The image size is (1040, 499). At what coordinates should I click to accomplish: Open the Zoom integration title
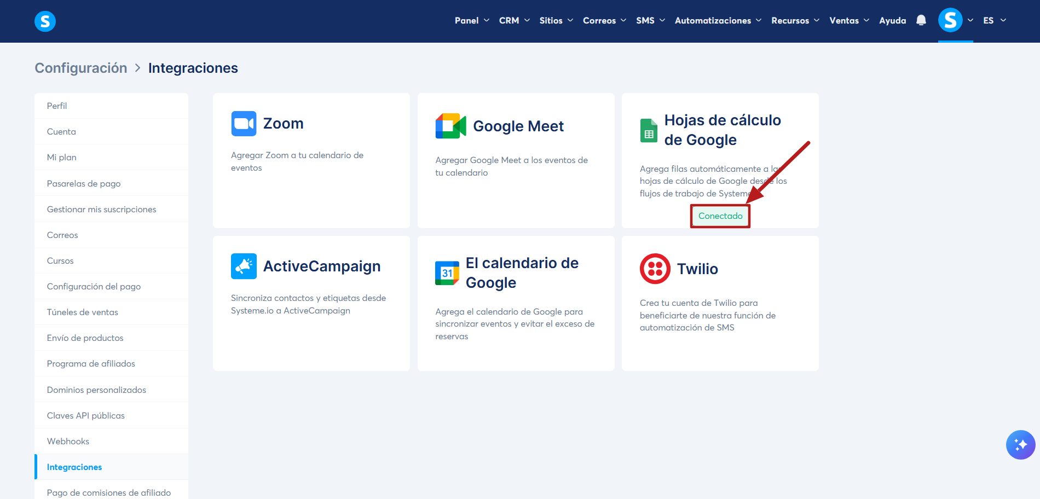point(283,124)
